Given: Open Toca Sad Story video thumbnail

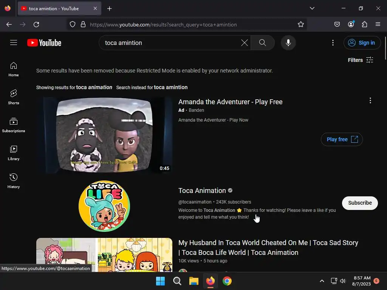Looking at the screenshot, I should point(104,255).
